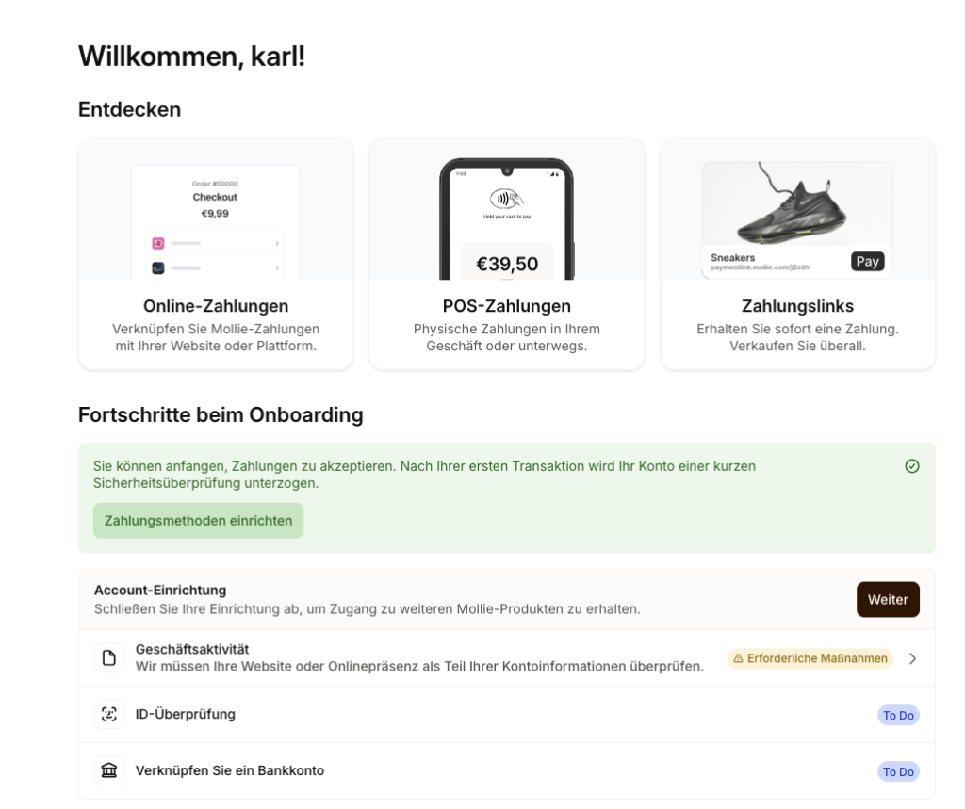Click the green checkmark circle icon

click(x=911, y=466)
